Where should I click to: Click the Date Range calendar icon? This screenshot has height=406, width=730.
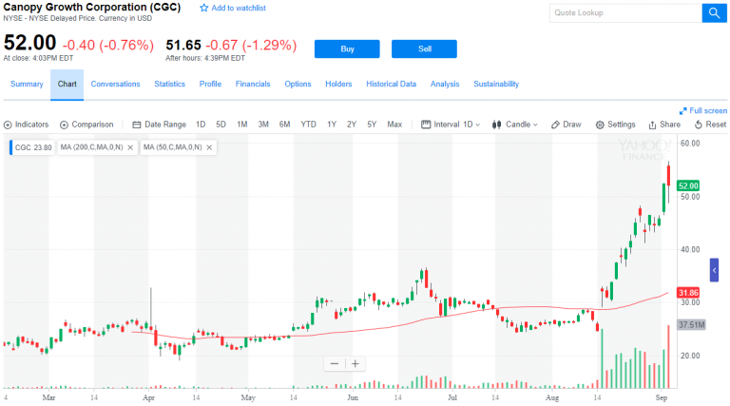pyautogui.click(x=137, y=125)
